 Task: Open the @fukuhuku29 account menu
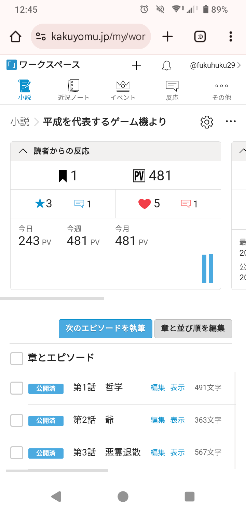point(215,65)
